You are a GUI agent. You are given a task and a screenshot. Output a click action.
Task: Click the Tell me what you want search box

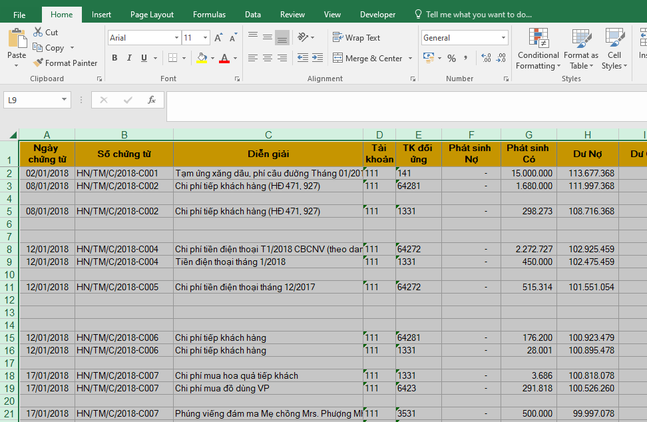coord(478,15)
